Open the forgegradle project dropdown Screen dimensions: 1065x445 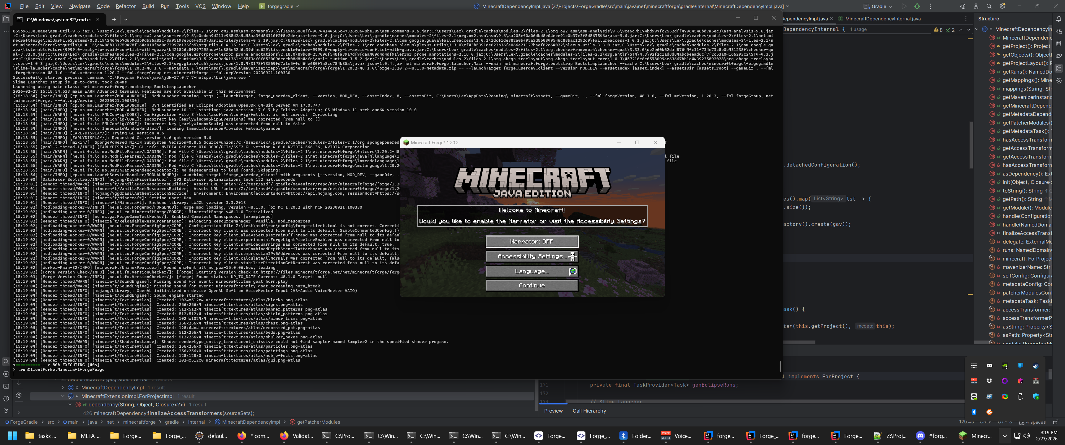coord(279,6)
